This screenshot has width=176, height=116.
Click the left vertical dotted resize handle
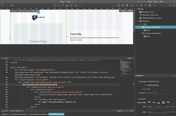click(x=10, y=37)
